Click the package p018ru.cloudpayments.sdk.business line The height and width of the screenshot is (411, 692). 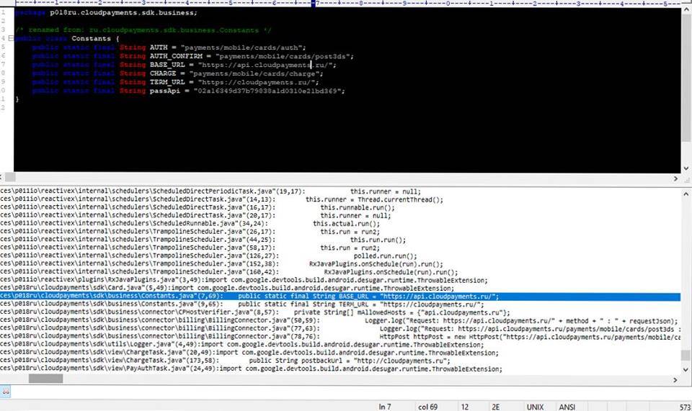[x=106, y=13]
